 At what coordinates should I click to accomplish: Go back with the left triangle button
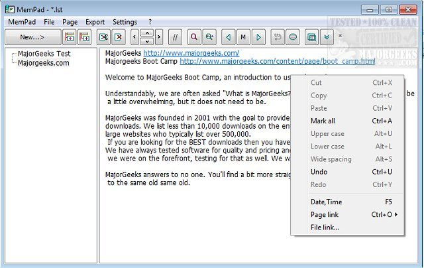coord(228,37)
